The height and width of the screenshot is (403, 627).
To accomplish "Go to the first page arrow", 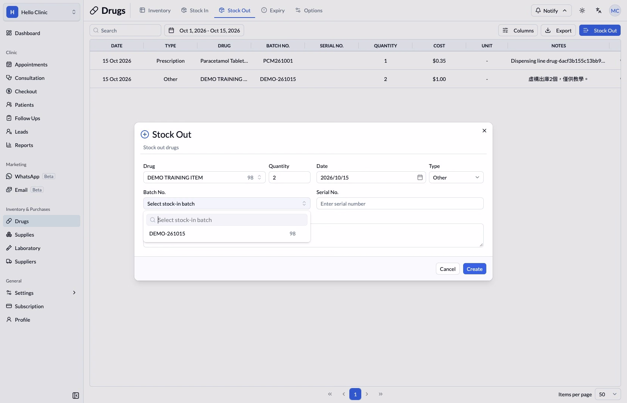I will (330, 394).
